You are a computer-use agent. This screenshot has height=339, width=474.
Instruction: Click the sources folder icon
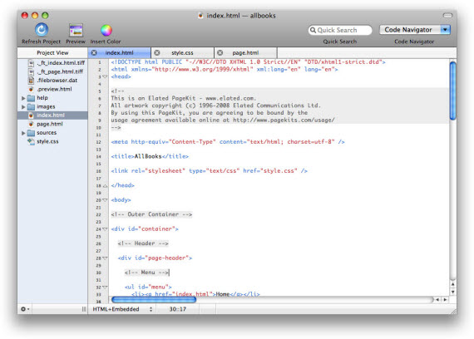(x=31, y=133)
